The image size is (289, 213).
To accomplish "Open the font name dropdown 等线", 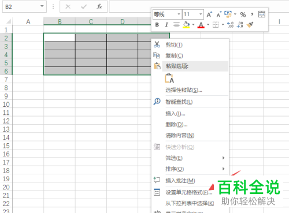I will point(179,14).
